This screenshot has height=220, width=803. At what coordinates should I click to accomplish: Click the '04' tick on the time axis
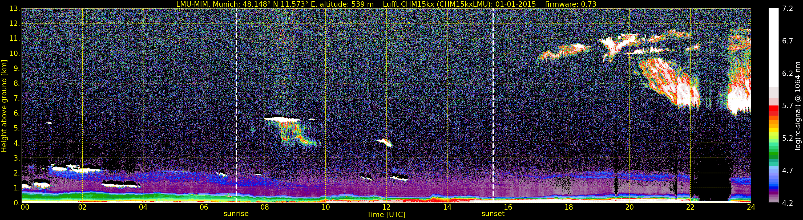coord(143,207)
